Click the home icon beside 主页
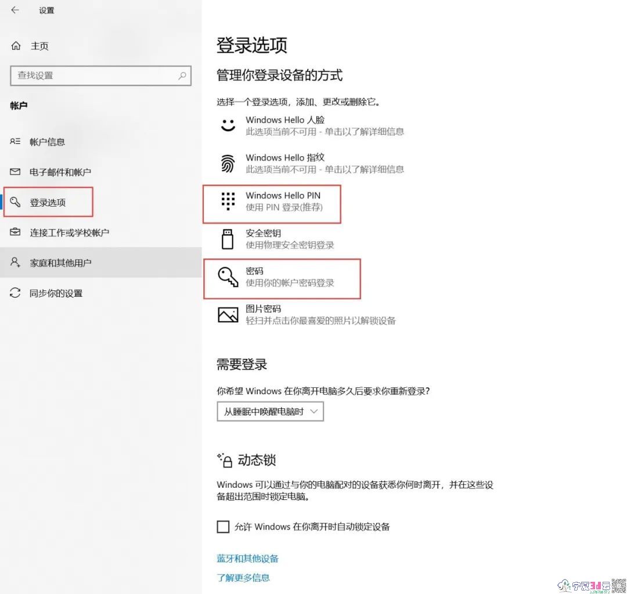 16,46
